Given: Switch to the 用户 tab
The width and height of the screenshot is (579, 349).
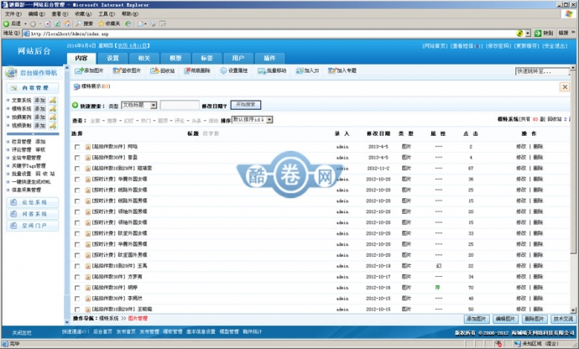Looking at the screenshot, I should click(x=238, y=59).
